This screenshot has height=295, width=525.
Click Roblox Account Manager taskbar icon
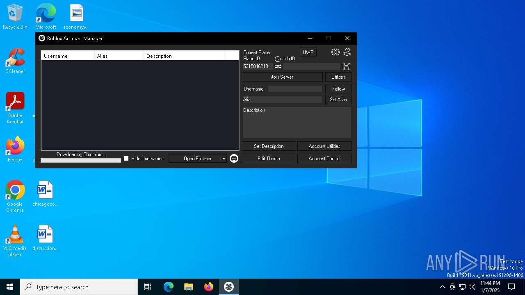point(229,287)
